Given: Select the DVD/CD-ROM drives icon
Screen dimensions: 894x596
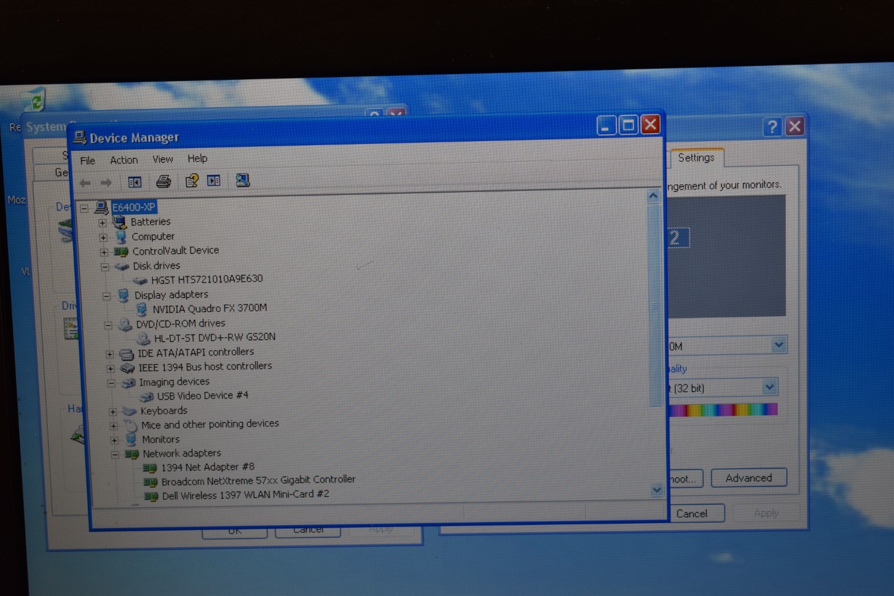Looking at the screenshot, I should point(125,325).
